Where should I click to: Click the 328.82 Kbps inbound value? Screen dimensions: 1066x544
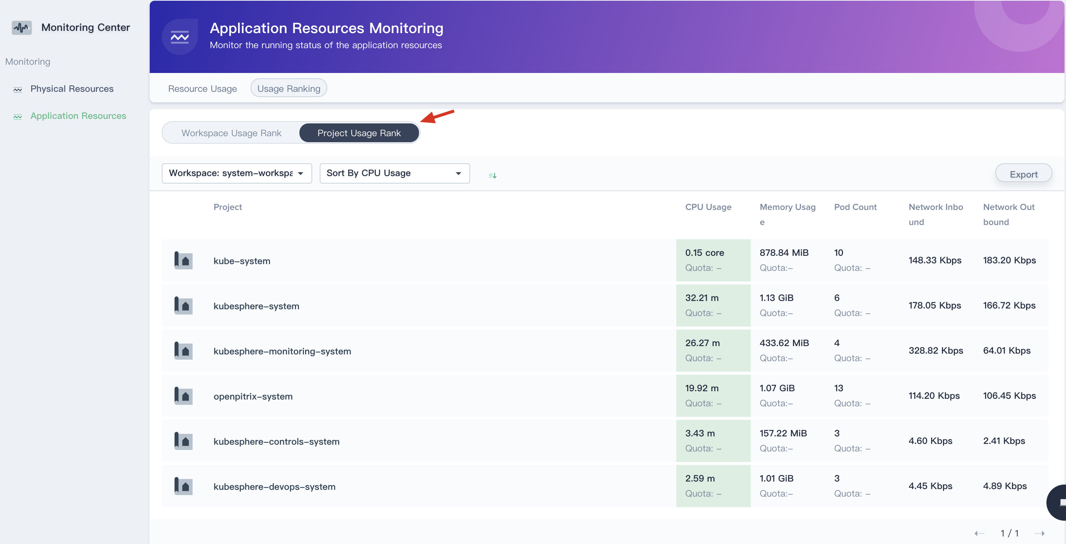[935, 350]
